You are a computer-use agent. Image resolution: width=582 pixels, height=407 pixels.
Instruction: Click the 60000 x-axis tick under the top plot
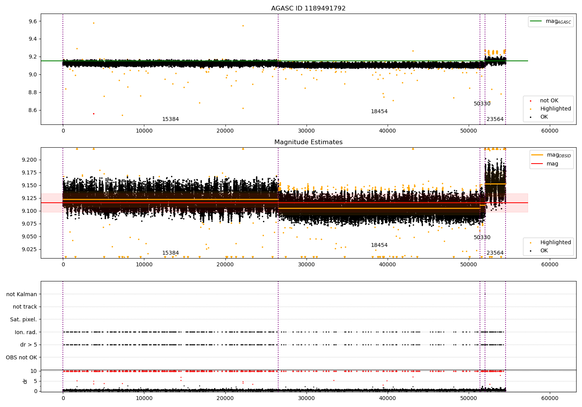click(550, 131)
